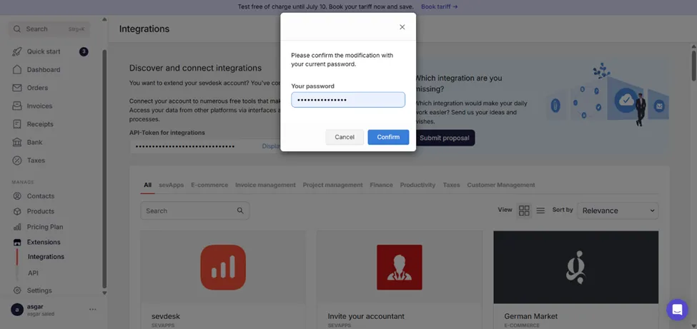Image resolution: width=697 pixels, height=329 pixels.
Task: Collapse the Extensions store icon
Action: click(17, 243)
